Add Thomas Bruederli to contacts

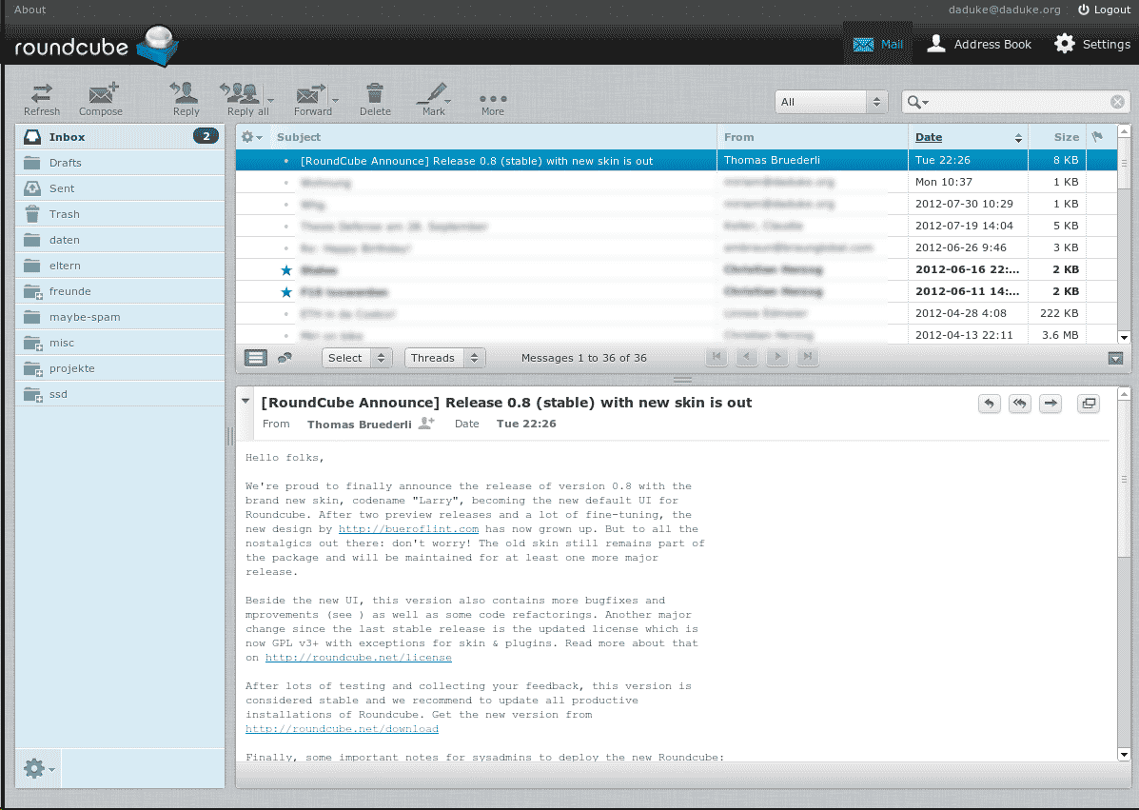click(426, 424)
